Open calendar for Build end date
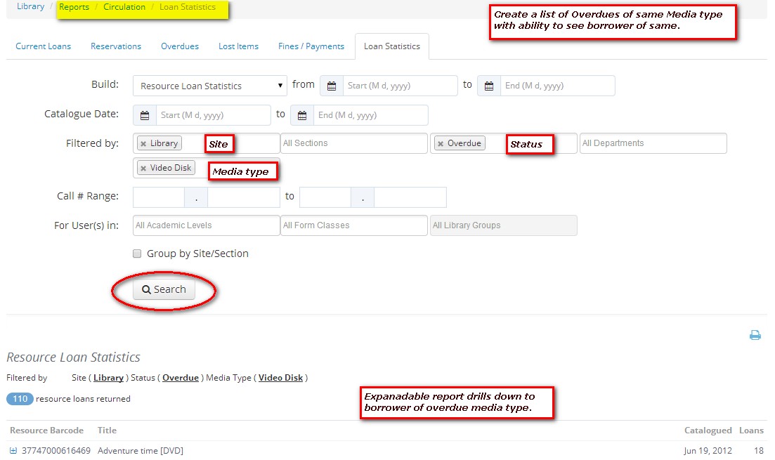 click(489, 86)
